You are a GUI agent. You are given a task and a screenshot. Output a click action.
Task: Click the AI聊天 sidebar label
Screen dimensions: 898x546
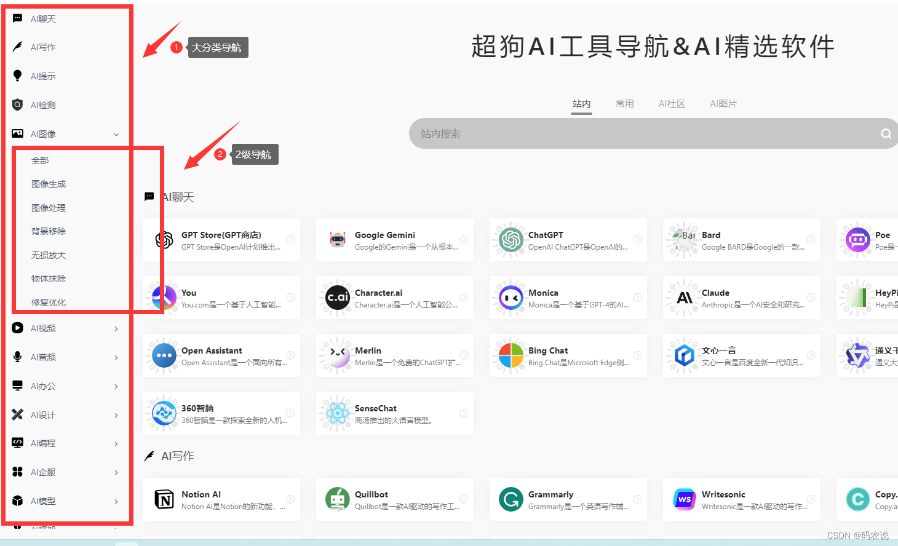43,19
